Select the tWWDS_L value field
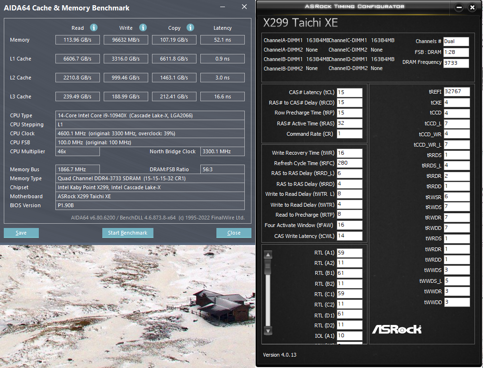The width and height of the screenshot is (483, 368). click(x=457, y=280)
